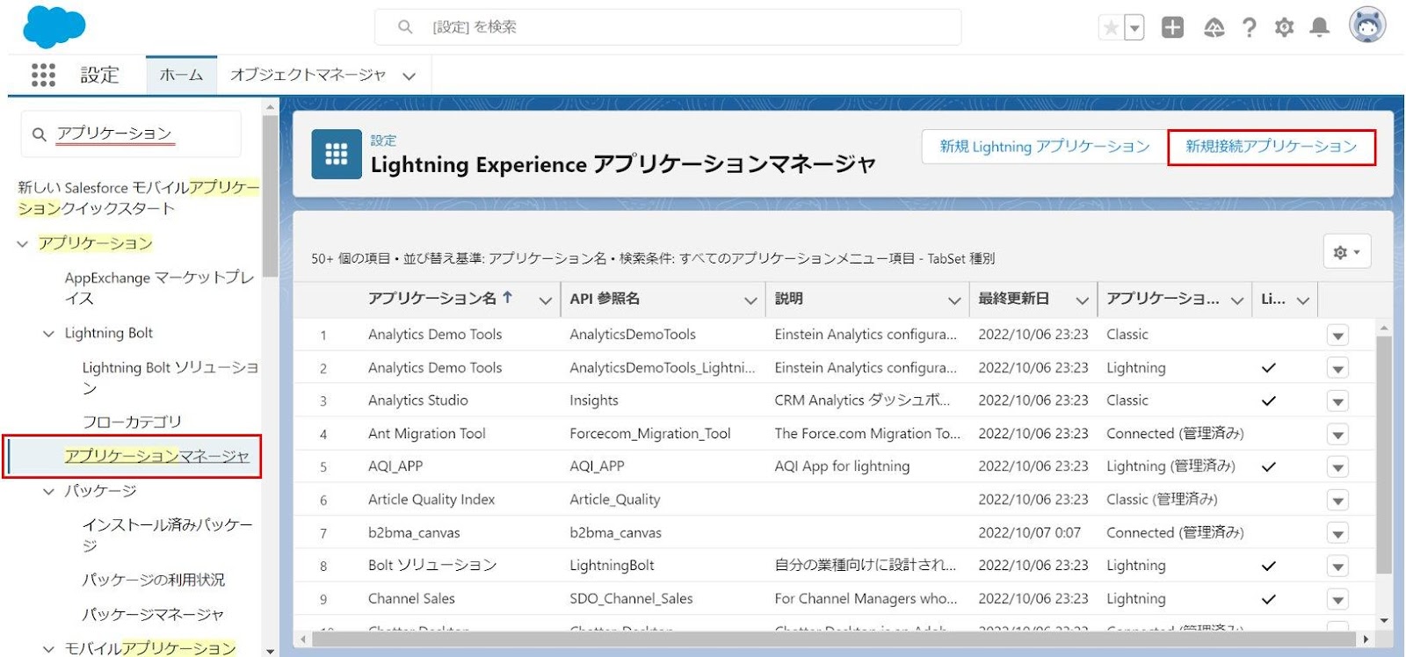Open row actions for Article Quality Index
This screenshot has width=1406, height=657.
(1337, 501)
